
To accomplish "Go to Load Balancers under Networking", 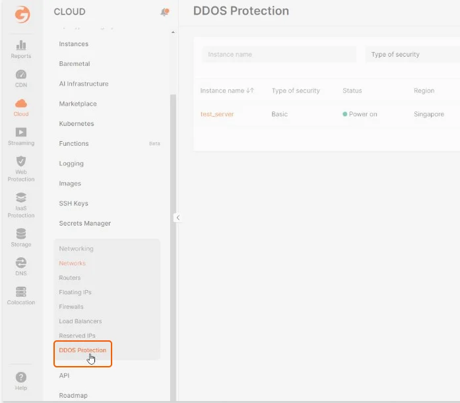I will coord(80,321).
